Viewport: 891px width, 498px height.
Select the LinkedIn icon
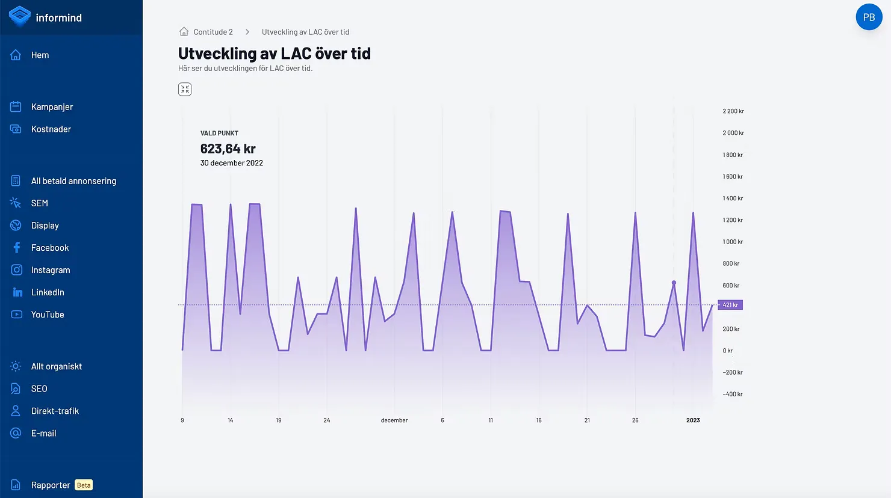pos(16,292)
